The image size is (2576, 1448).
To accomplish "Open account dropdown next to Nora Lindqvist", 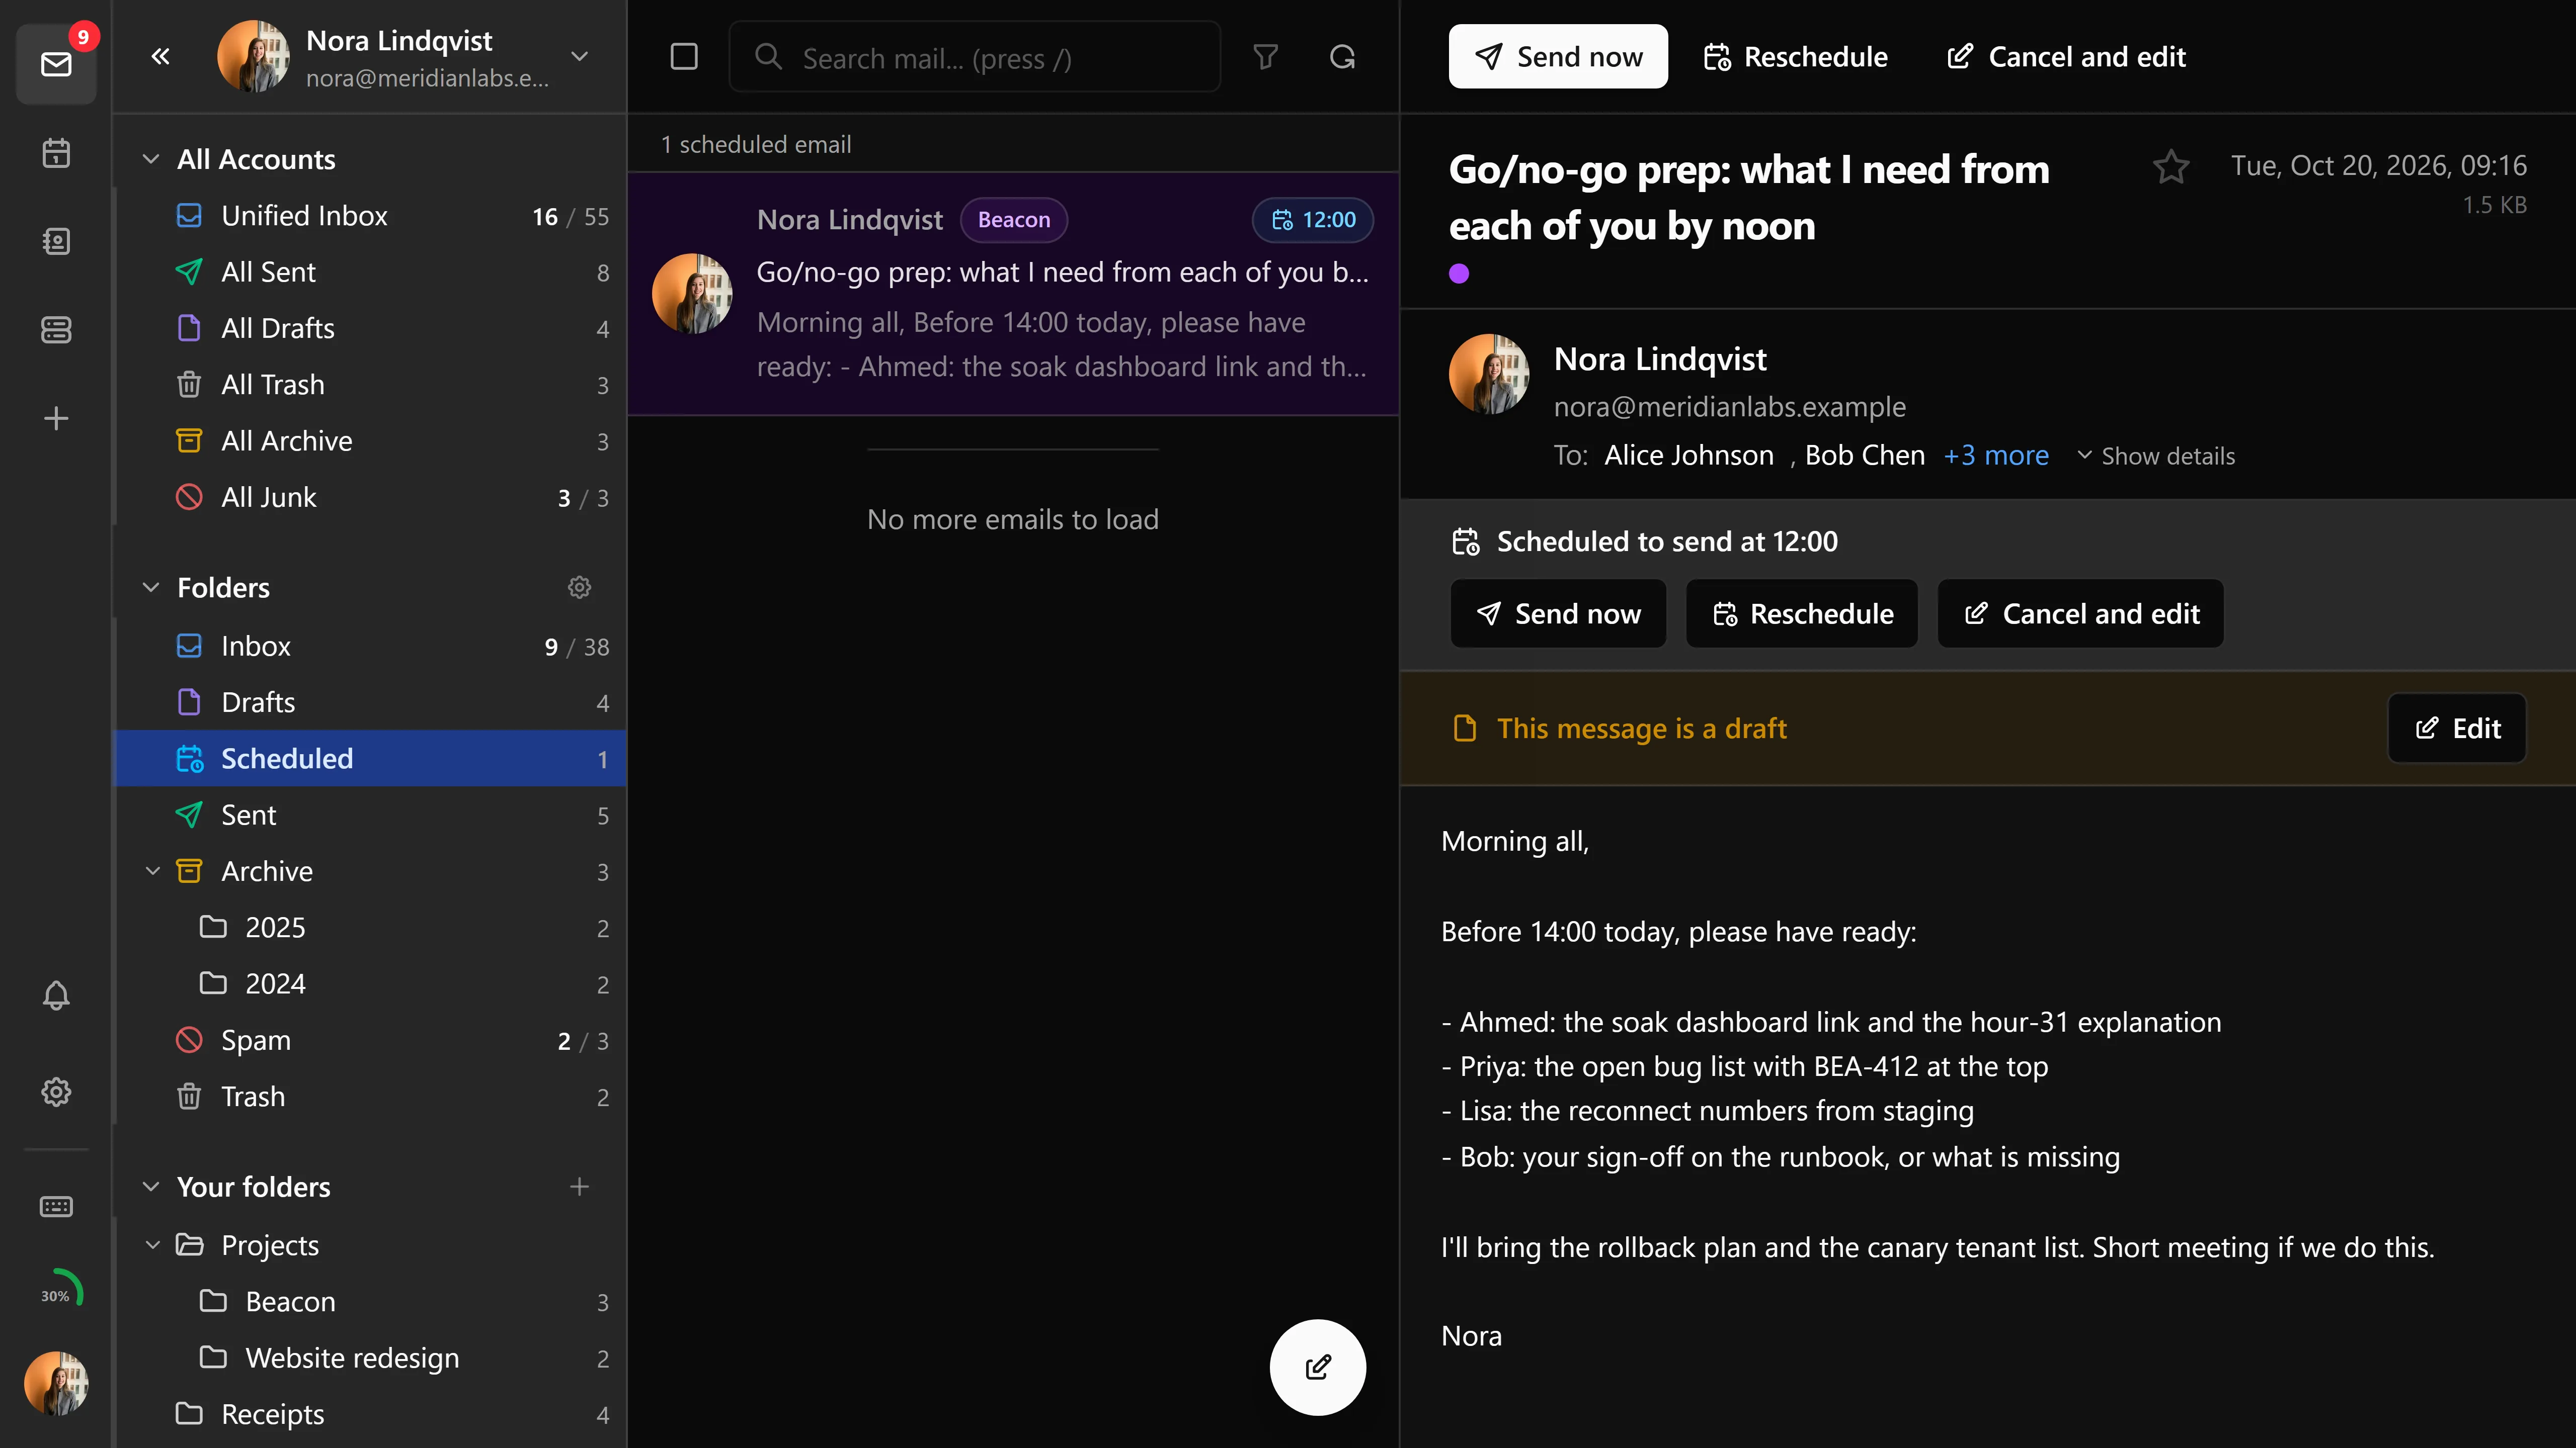I will click(579, 56).
